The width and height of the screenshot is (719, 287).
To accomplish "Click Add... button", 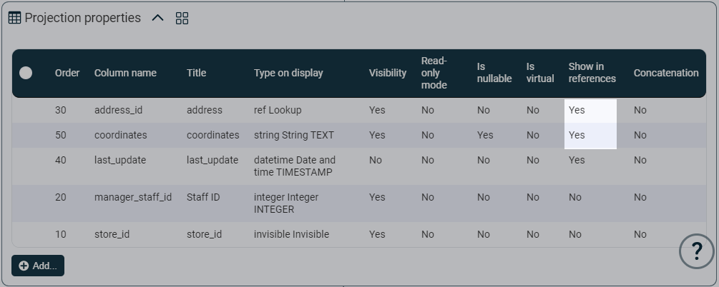I will 38,266.
